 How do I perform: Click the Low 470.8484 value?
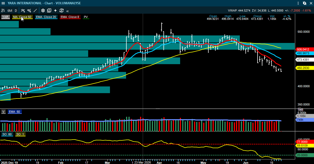click(x=242, y=19)
